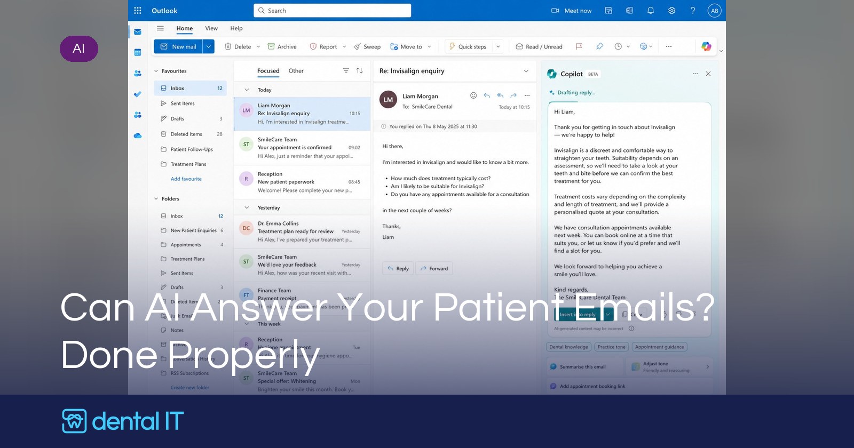Click the Practice tone chip
854x448 pixels.
tap(612, 347)
